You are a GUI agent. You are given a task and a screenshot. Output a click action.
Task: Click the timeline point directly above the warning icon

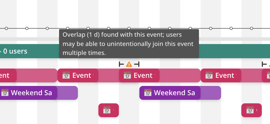129,28
